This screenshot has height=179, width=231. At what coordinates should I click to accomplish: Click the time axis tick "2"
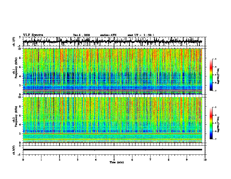point(60,160)
